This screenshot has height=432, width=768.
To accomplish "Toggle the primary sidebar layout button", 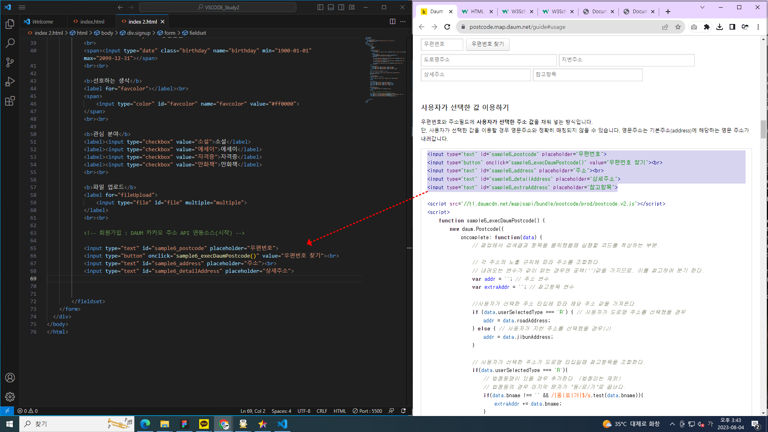I will (x=320, y=7).
